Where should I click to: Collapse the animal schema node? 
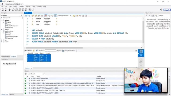pos(2,21)
